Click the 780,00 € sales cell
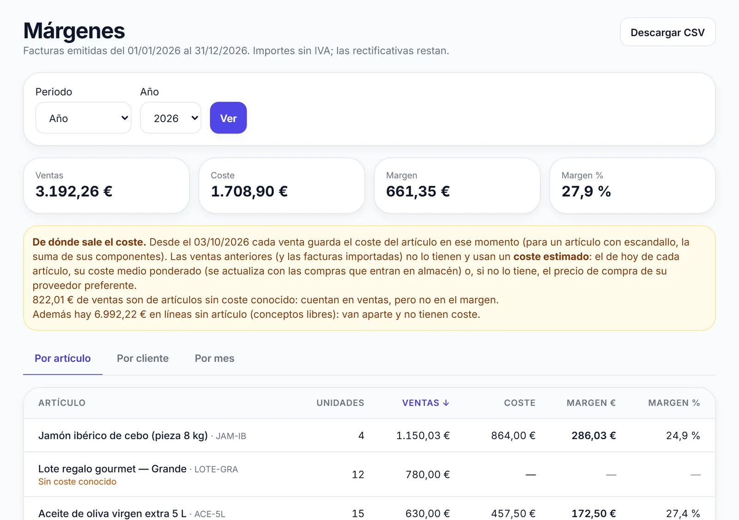 tap(427, 475)
